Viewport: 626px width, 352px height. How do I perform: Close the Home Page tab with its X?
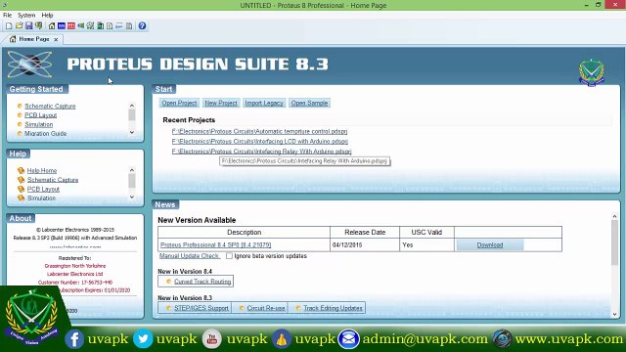point(56,39)
